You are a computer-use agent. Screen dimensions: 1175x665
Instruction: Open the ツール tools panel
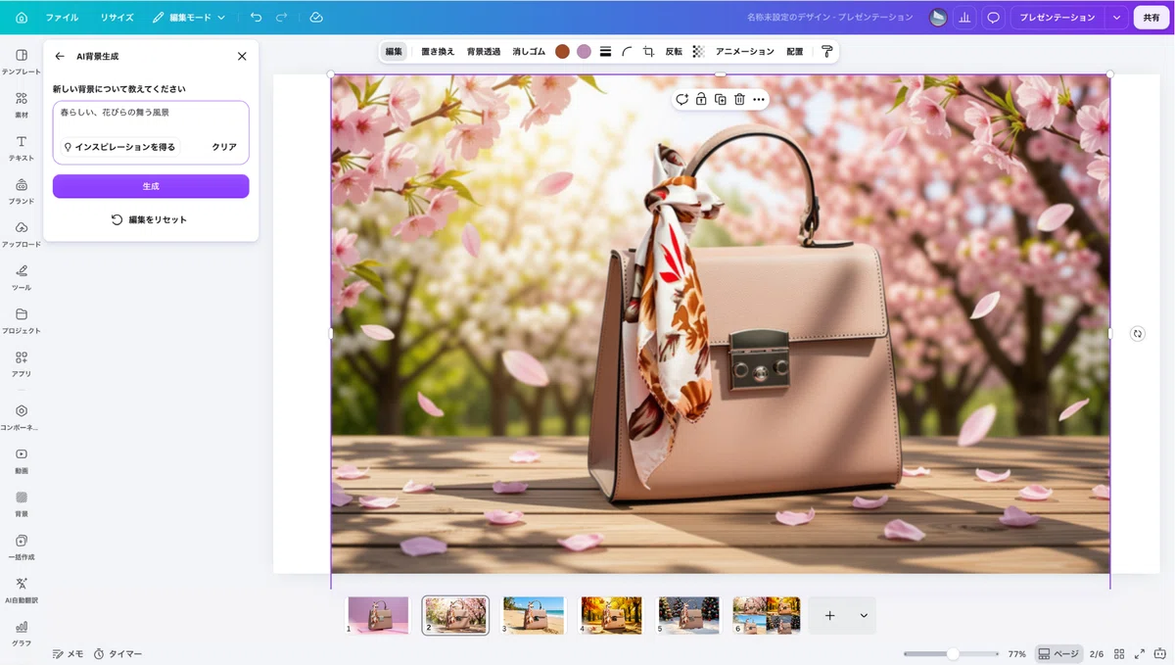coord(22,277)
